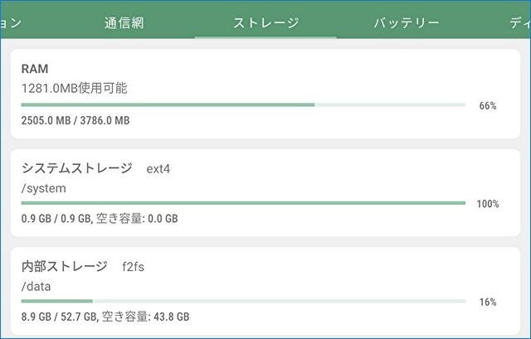
Task: Click the 100% system usage label
Action: [488, 204]
